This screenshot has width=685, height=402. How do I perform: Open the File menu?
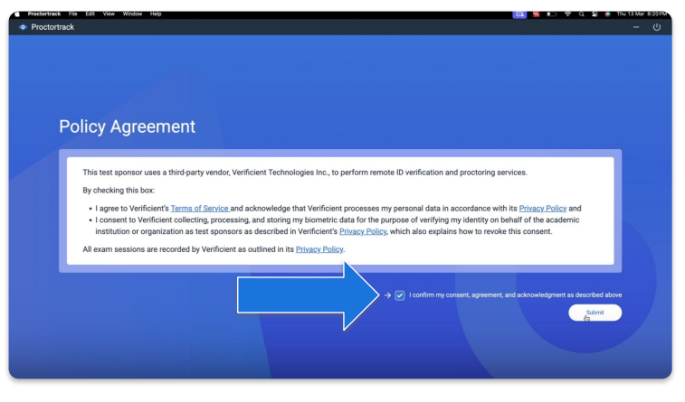point(73,14)
